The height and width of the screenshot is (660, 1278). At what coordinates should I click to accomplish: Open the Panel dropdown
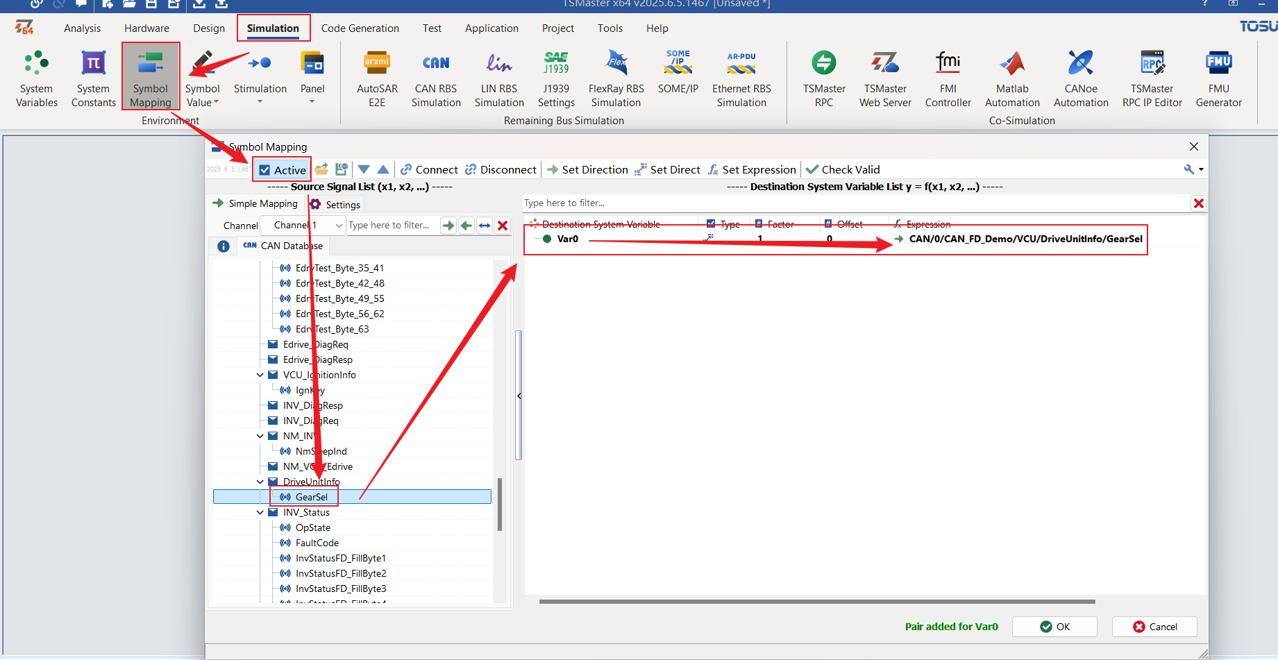click(312, 102)
